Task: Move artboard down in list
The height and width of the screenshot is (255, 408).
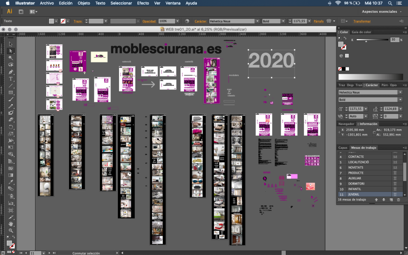Action: point(384,200)
